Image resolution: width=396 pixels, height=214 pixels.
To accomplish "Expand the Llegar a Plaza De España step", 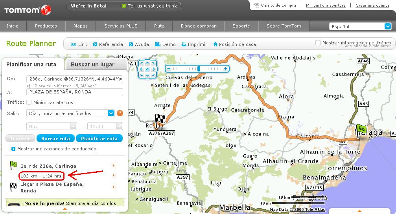I will point(114,187).
